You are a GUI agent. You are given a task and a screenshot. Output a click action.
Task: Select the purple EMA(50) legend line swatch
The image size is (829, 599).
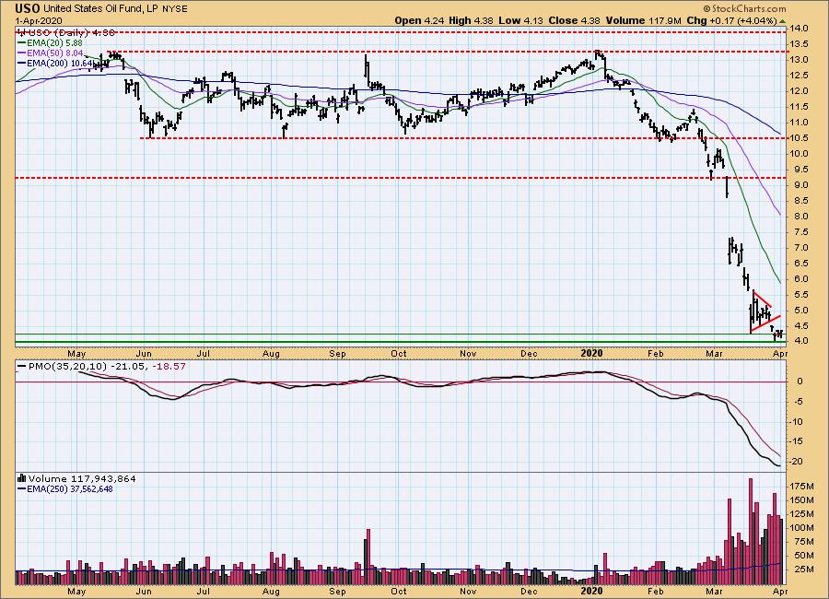22,53
